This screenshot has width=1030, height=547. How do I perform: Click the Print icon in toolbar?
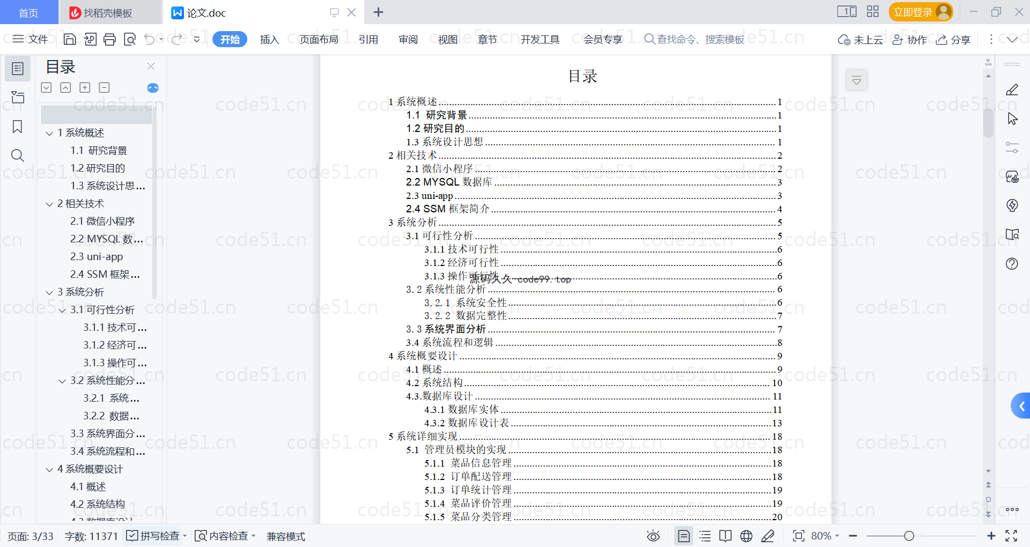coord(109,39)
